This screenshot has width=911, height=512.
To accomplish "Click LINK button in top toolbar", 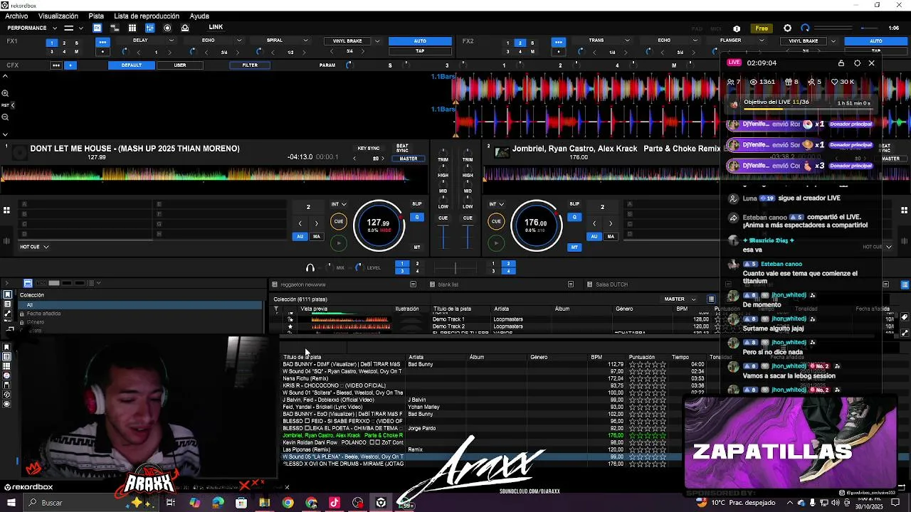I will (x=216, y=28).
